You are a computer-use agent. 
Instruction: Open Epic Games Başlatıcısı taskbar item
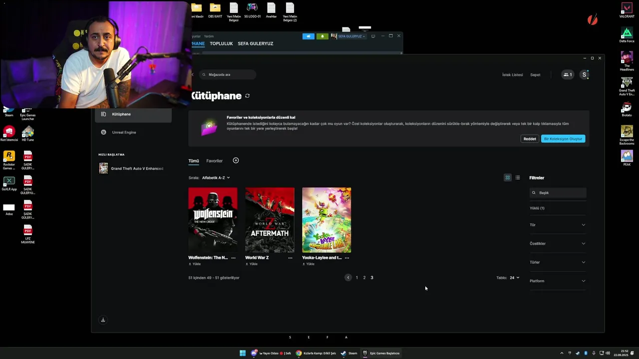381,353
